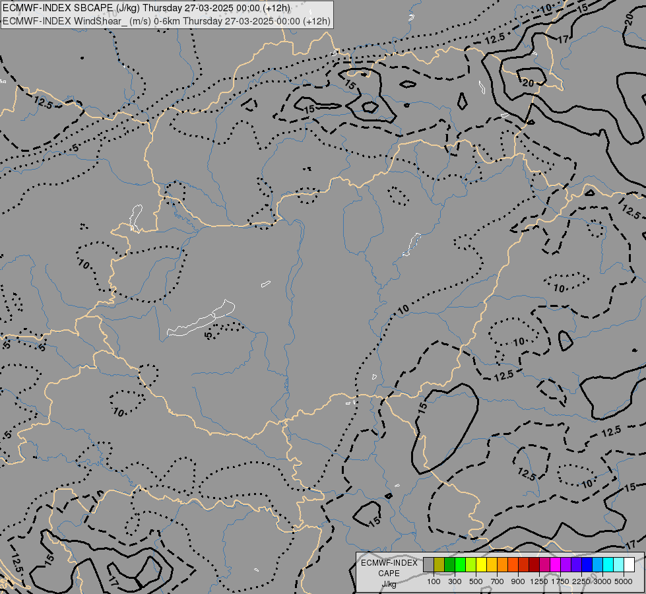Screen dimensions: 646x594
Task: Click the gray swatch in CAPE legend
Action: 428,565
